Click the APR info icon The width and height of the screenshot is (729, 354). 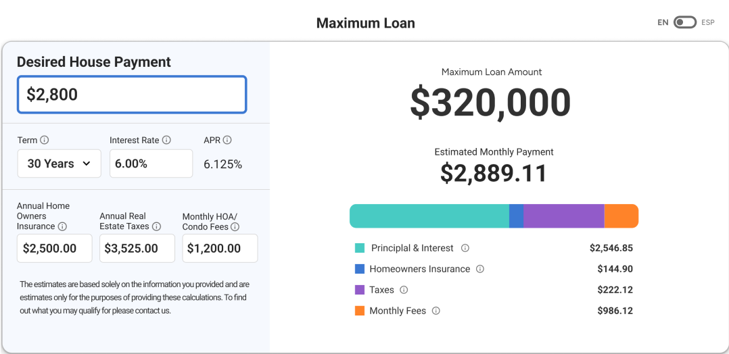[x=227, y=141]
